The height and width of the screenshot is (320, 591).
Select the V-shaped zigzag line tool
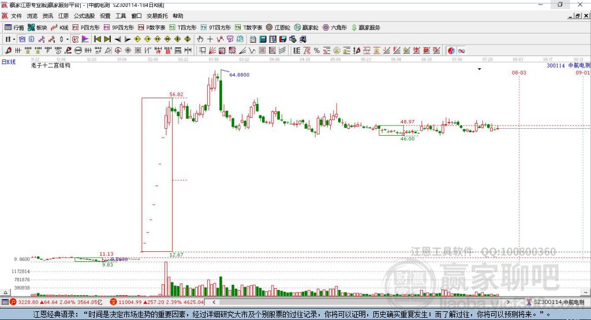click(252, 51)
